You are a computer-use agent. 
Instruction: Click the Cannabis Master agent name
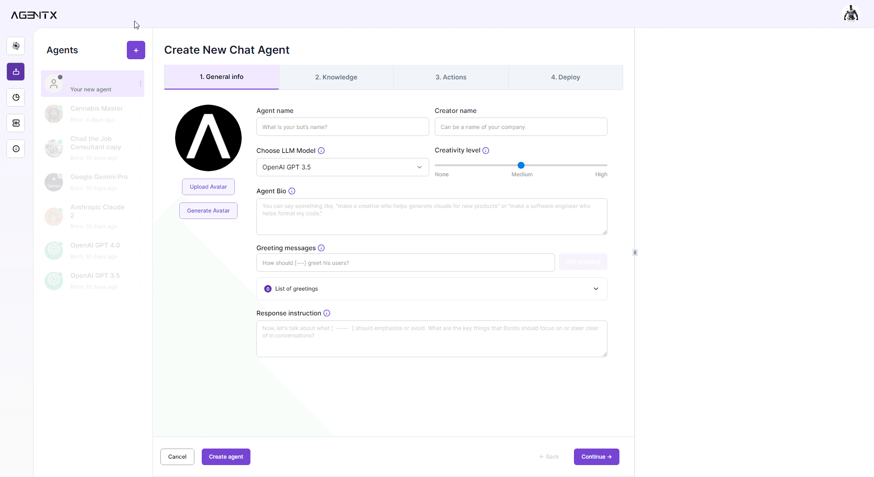point(96,108)
